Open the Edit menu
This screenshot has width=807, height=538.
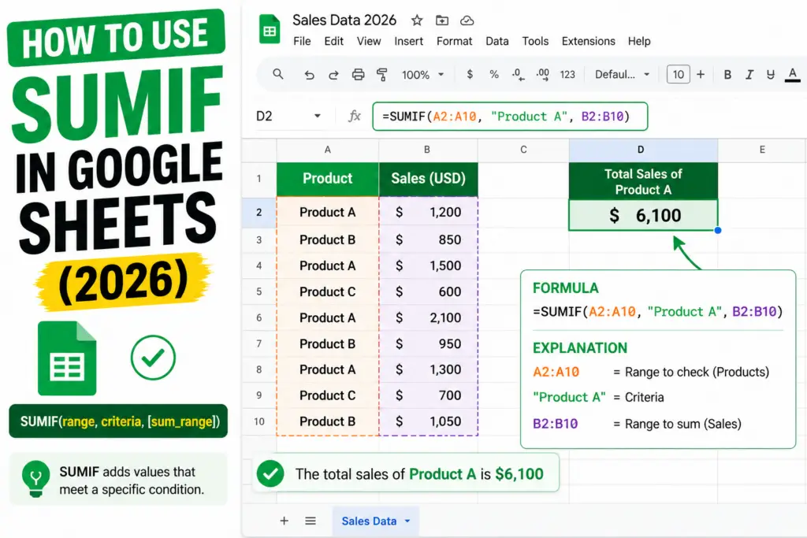(x=333, y=41)
